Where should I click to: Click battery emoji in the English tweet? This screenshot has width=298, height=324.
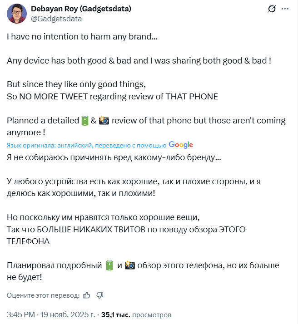click(84, 121)
